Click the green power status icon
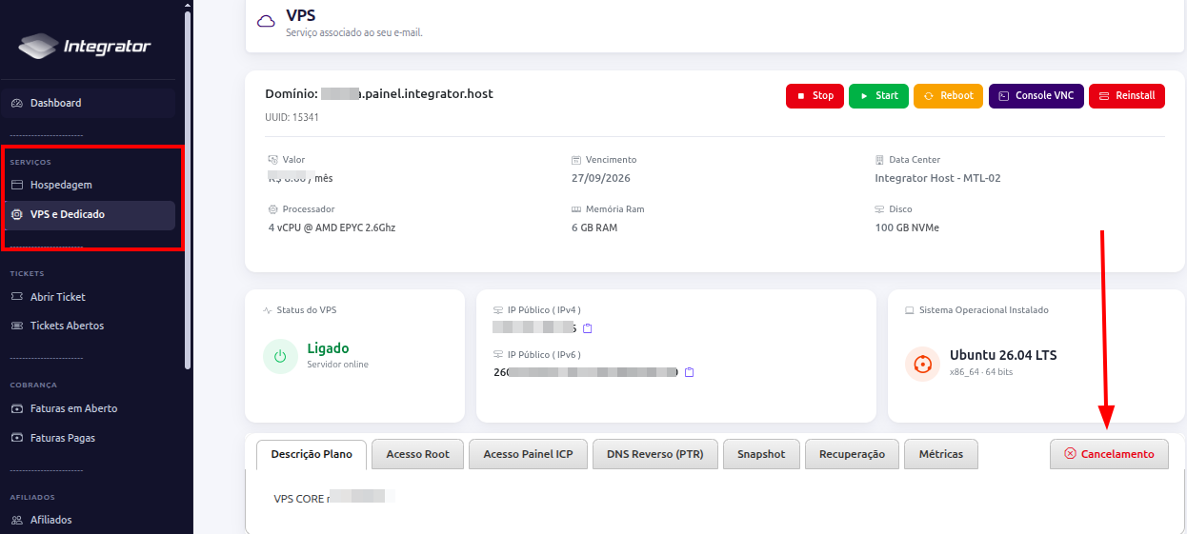The width and height of the screenshot is (1187, 534). pyautogui.click(x=280, y=357)
